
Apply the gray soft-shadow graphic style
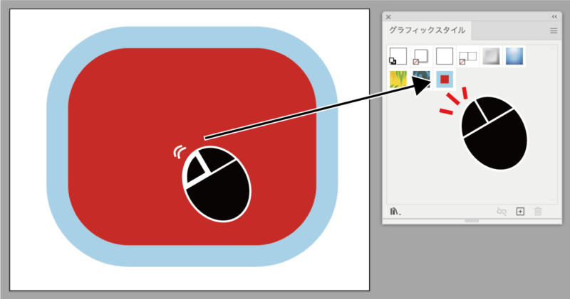[491, 56]
